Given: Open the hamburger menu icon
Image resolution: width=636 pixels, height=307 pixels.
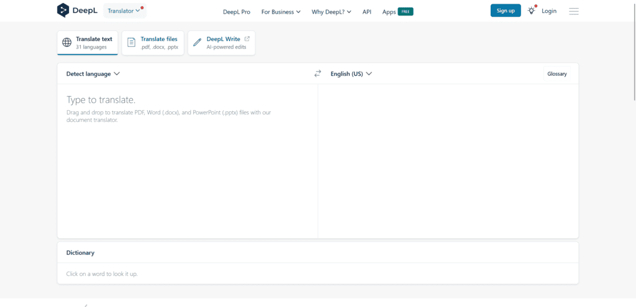Looking at the screenshot, I should 573,11.
